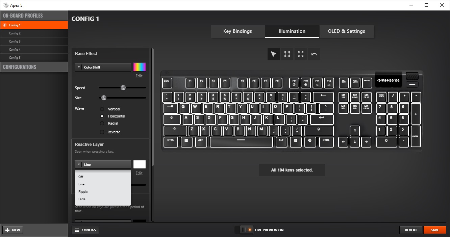Select the left arrow key

343,142
